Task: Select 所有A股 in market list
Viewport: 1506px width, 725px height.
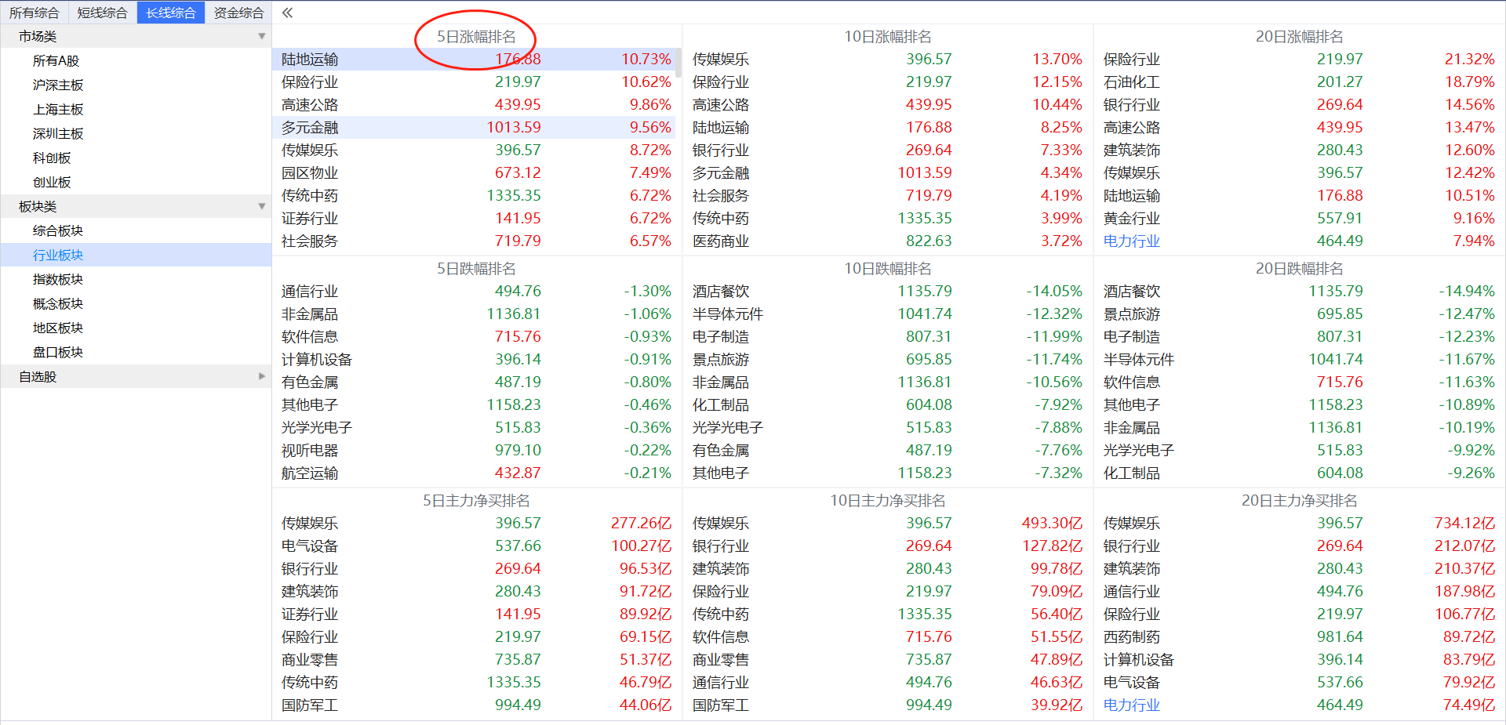Action: (x=56, y=60)
